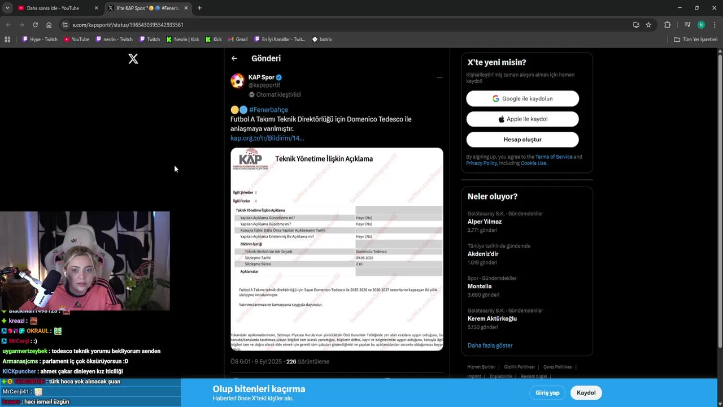The image size is (723, 407).
Task: Click the streamer webcam overlay
Action: [85, 261]
